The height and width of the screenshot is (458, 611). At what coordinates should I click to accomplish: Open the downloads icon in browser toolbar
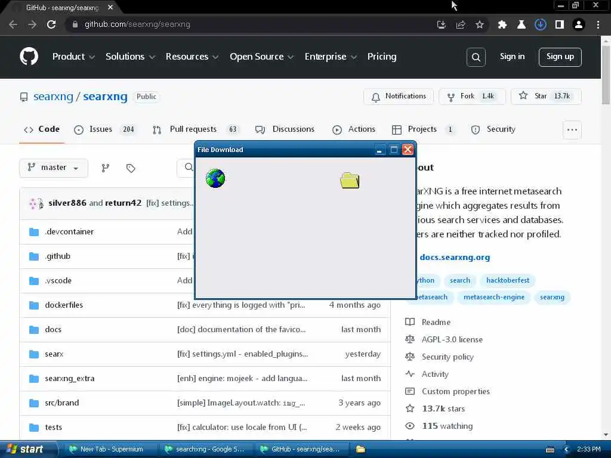pyautogui.click(x=540, y=24)
